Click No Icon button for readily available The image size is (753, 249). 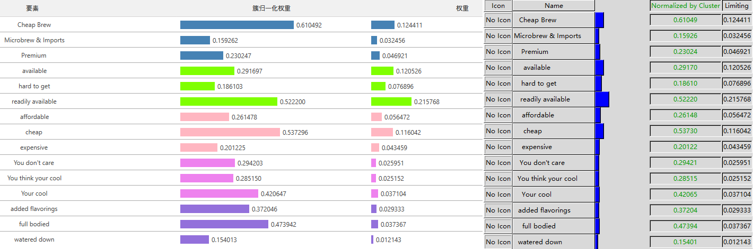[498, 99]
